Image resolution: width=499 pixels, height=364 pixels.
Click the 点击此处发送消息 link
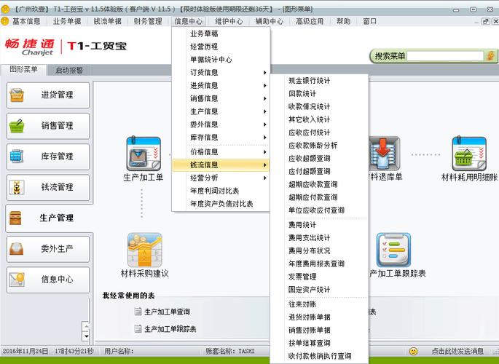click(x=457, y=352)
